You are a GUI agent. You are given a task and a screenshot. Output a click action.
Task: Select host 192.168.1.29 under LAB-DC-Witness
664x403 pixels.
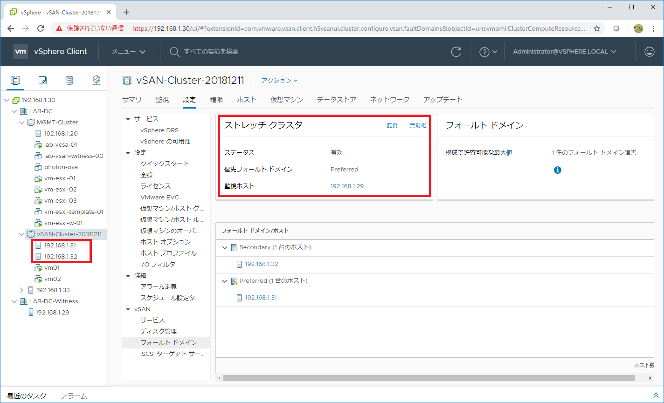(x=52, y=312)
